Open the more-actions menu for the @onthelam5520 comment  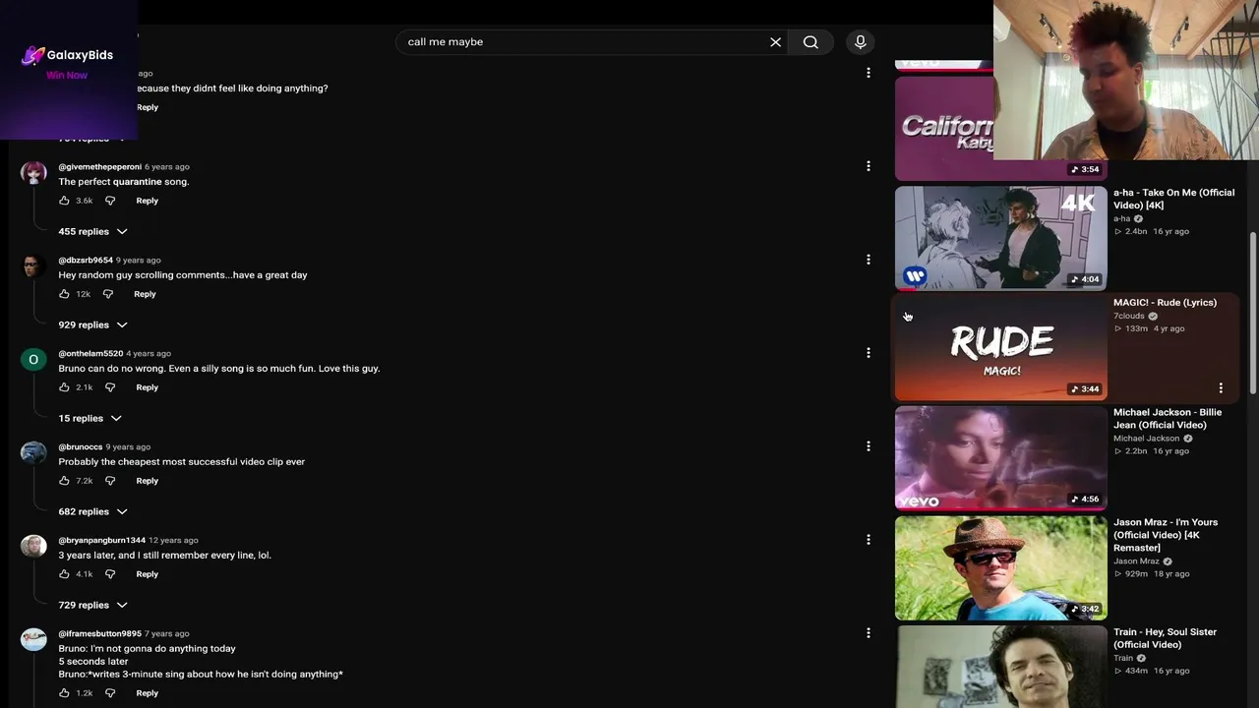coord(868,353)
